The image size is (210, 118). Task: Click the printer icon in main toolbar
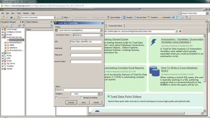click(11, 17)
